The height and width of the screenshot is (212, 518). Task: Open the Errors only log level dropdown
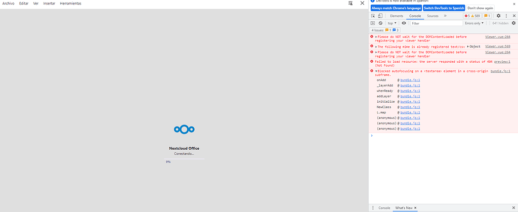click(x=474, y=23)
